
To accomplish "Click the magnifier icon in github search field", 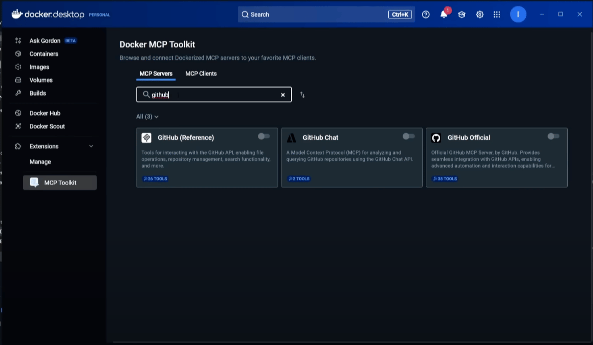I will 146,94.
